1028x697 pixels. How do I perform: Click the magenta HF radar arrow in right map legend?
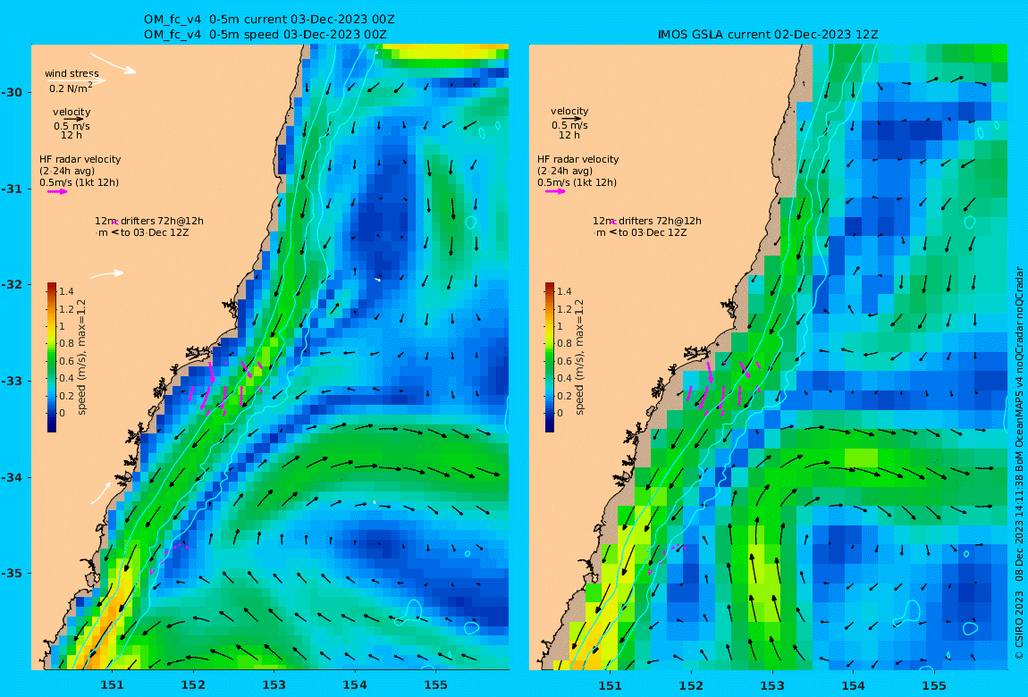click(555, 192)
